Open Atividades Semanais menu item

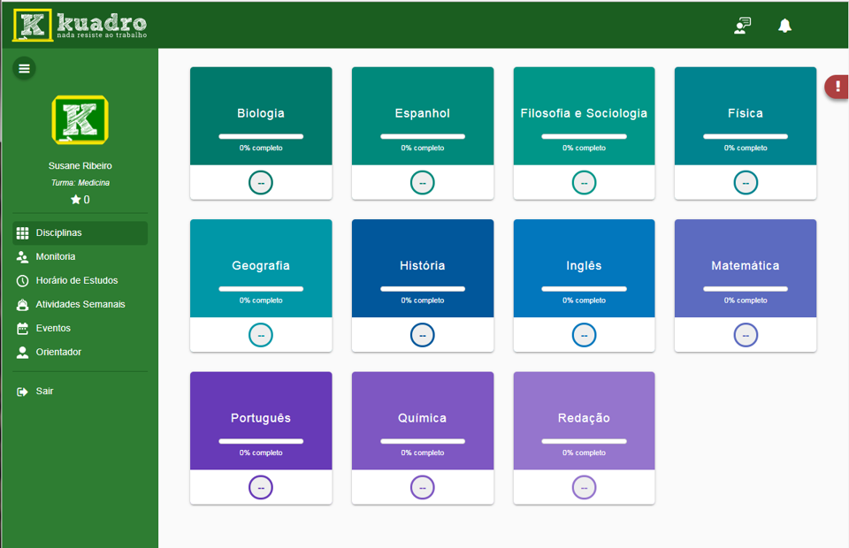[x=80, y=305]
